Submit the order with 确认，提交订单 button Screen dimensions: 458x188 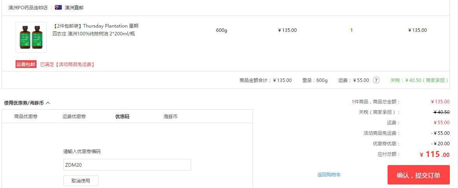(419, 175)
